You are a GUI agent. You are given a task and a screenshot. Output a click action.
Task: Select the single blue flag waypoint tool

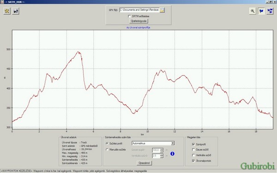point(261,11)
